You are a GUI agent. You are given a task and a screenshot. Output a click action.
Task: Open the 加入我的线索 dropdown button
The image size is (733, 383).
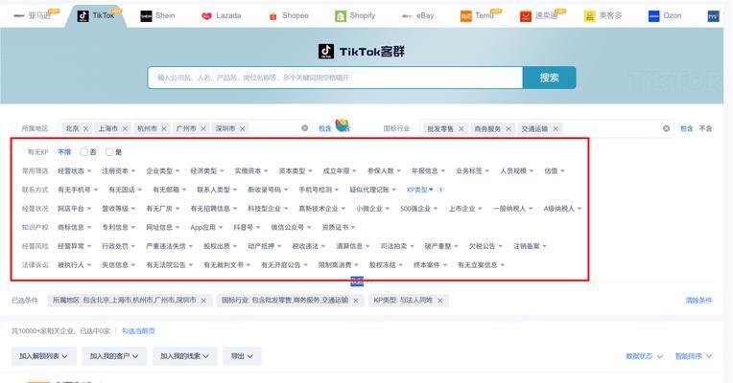pyautogui.click(x=184, y=356)
